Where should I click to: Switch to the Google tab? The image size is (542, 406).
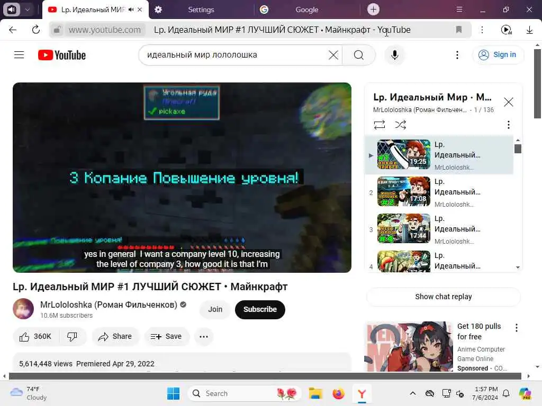(x=306, y=10)
